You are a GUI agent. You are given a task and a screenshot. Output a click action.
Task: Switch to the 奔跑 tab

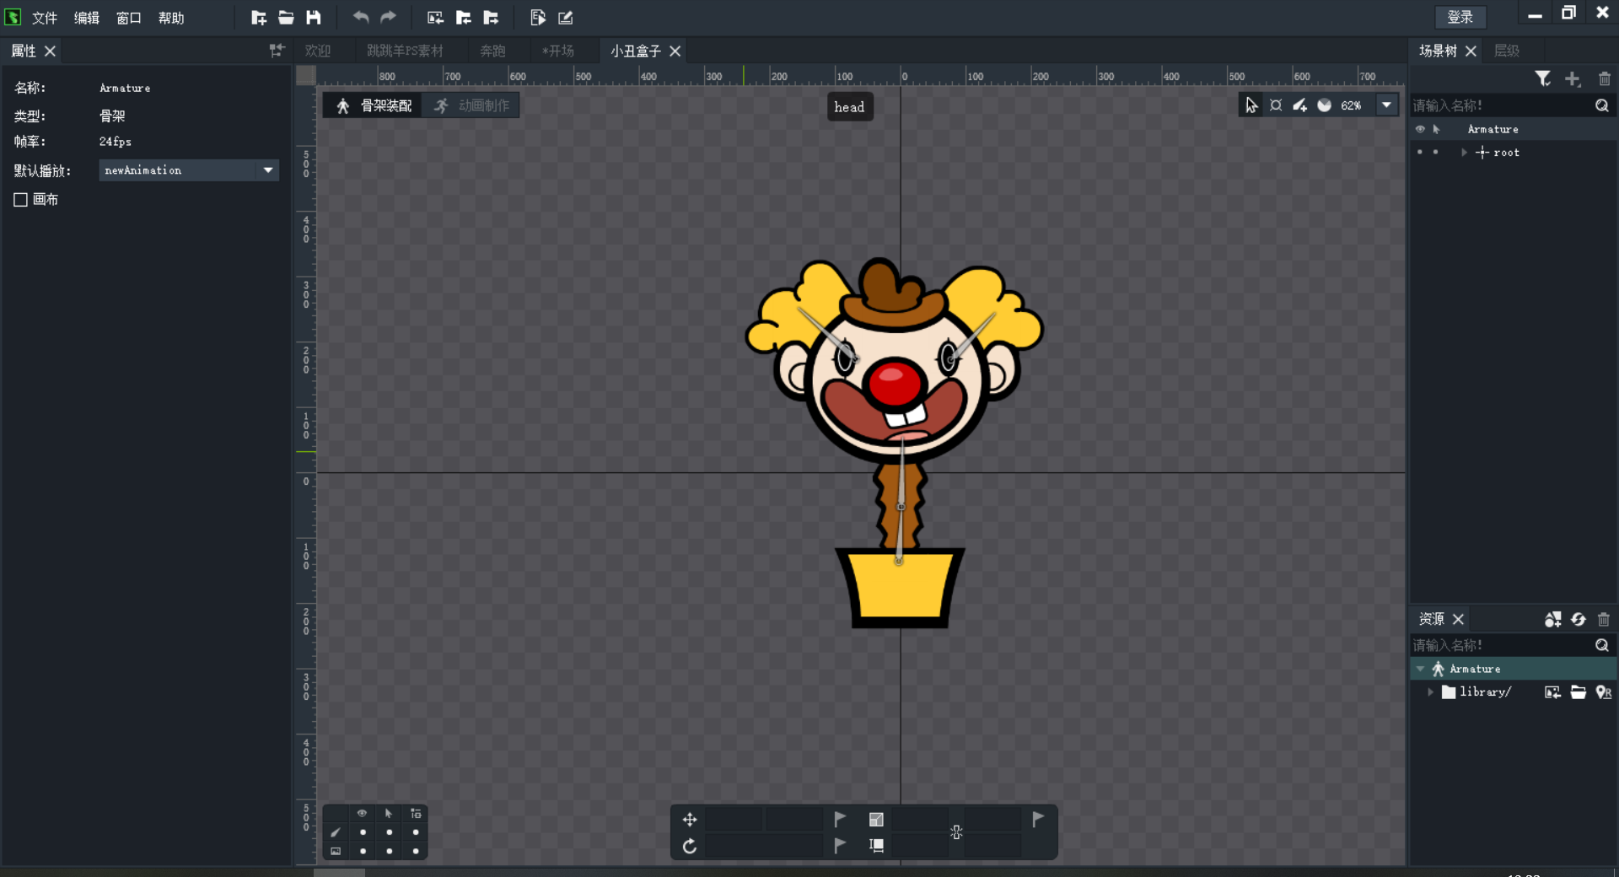pyautogui.click(x=492, y=51)
